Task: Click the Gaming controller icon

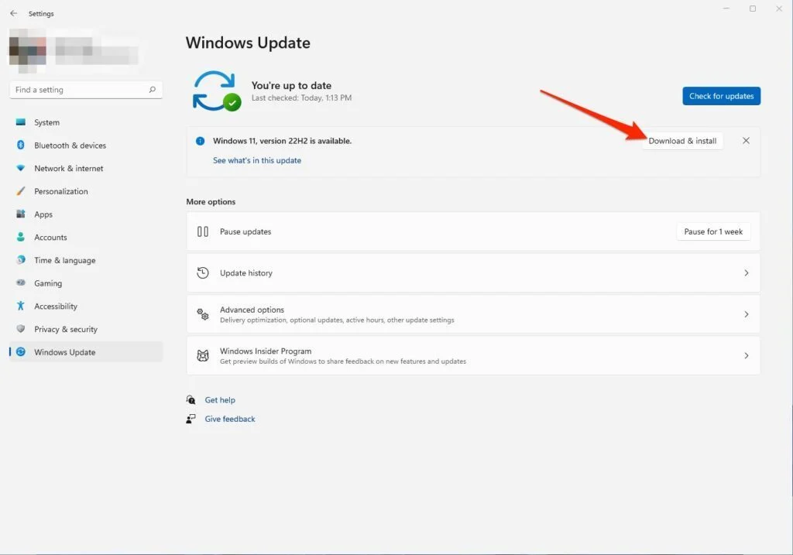Action: (21, 283)
